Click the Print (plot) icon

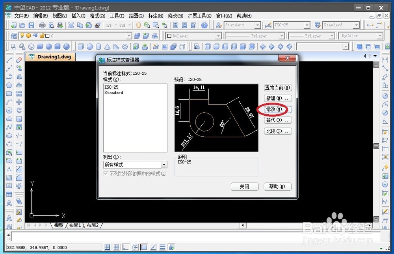tap(42, 25)
